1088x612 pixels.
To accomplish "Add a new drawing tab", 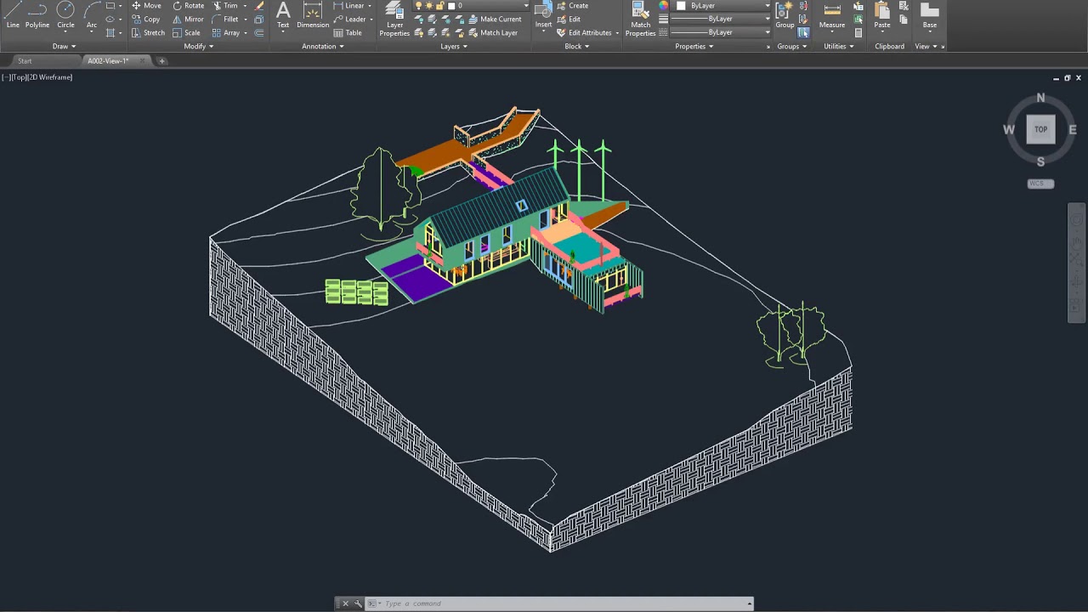I will coord(161,61).
